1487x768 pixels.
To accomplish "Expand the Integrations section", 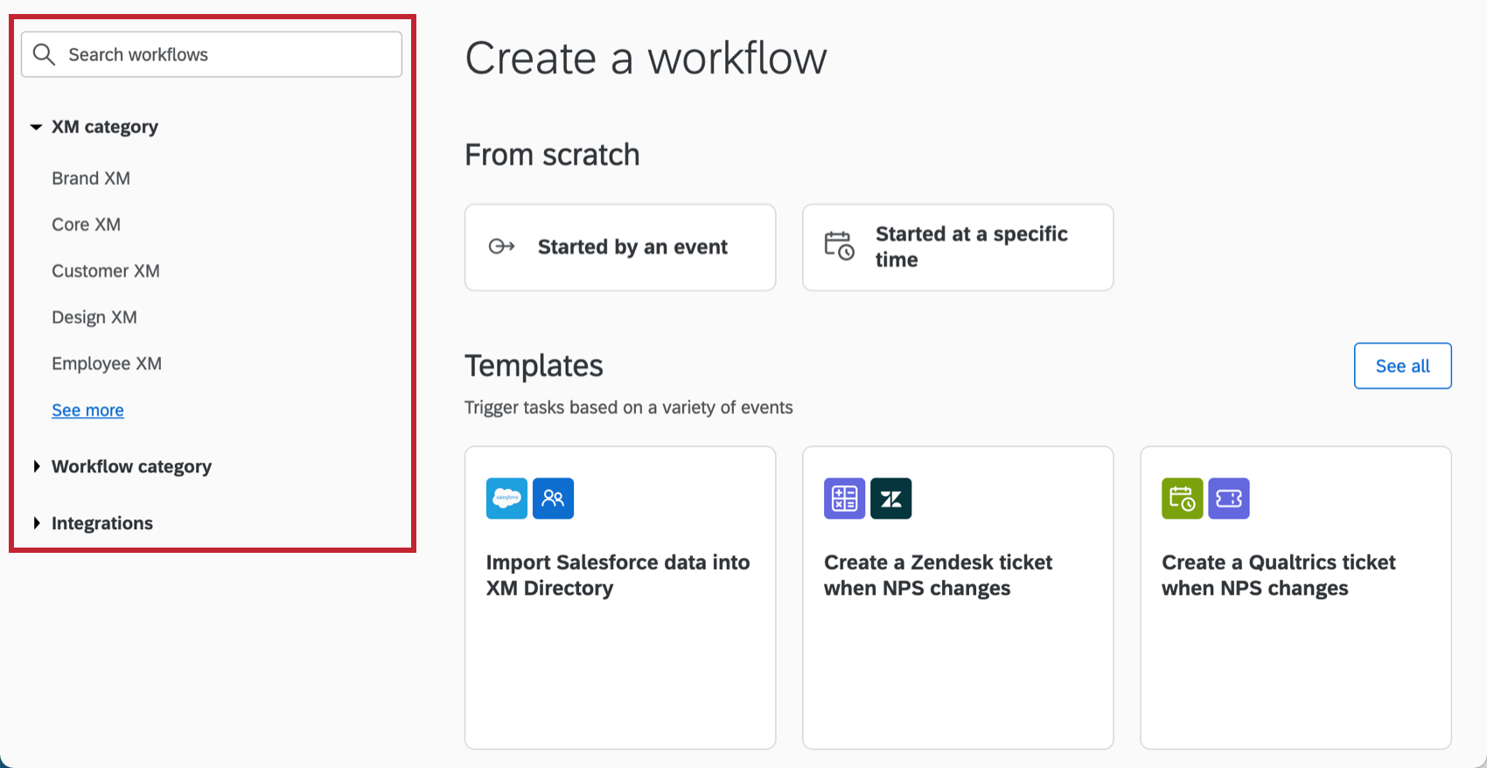I will [x=36, y=523].
